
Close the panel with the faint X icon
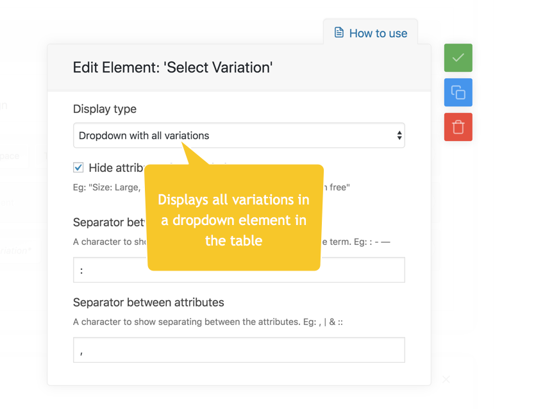click(446, 380)
